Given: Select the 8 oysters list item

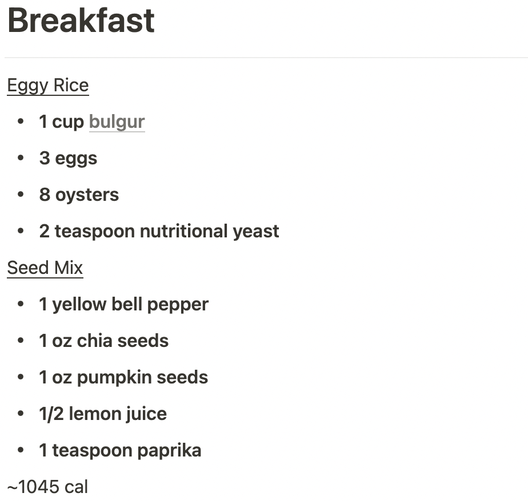Looking at the screenshot, I should click(79, 195).
